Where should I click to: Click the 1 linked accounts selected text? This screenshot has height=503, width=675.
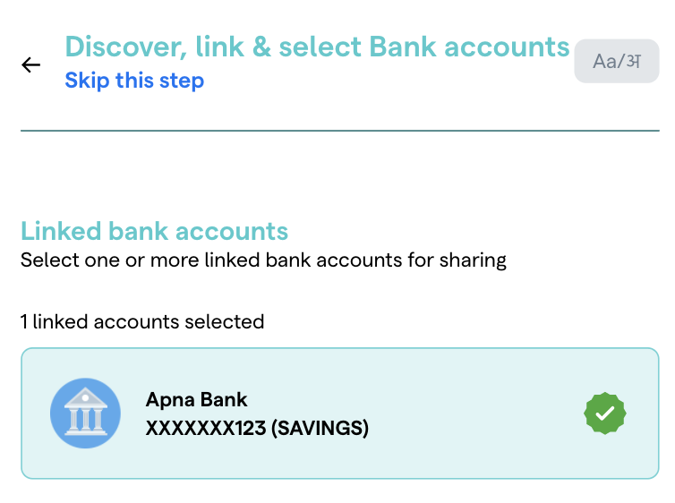142,321
